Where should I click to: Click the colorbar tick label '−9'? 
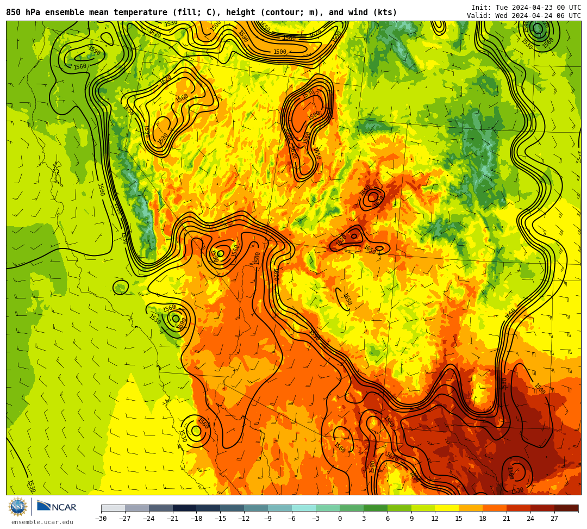coord(268,519)
